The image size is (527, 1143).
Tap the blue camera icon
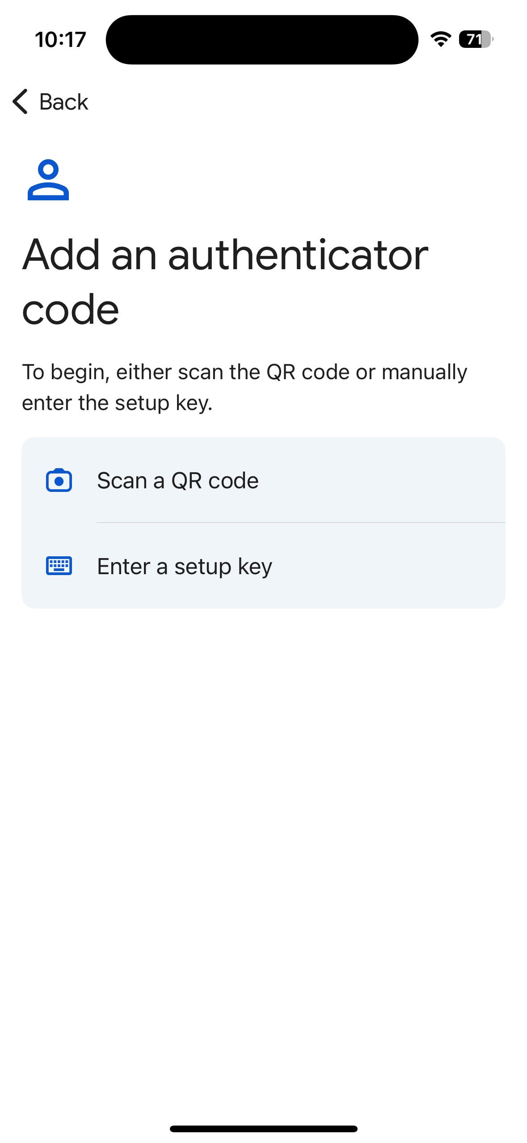[59, 480]
